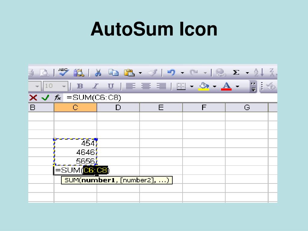Align text right
The width and height of the screenshot is (308, 231).
click(x=161, y=86)
